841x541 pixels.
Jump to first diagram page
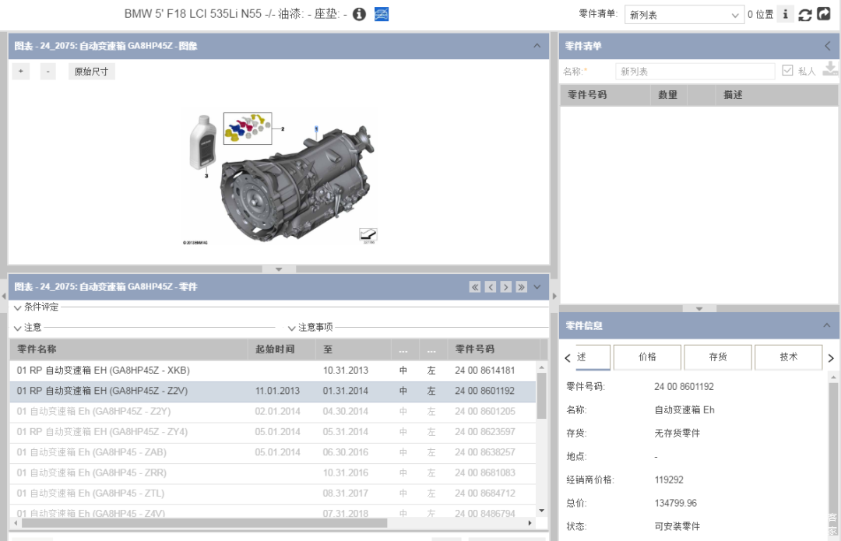pos(475,287)
